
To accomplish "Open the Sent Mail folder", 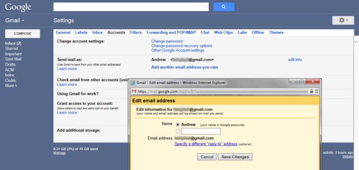I will (13, 59).
